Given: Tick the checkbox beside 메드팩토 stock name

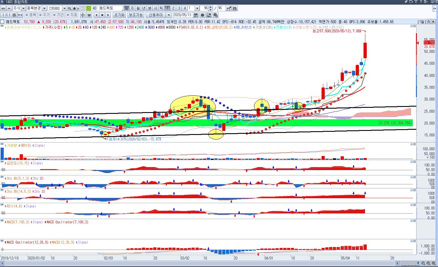Looking at the screenshot, I should click(x=2, y=22).
